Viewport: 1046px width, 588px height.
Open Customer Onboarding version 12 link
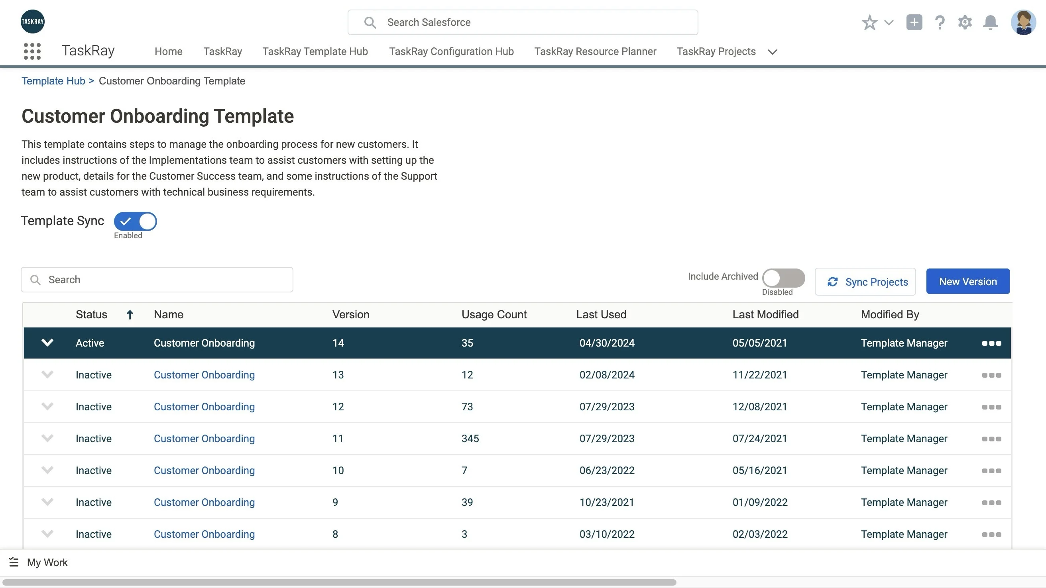pyautogui.click(x=204, y=407)
